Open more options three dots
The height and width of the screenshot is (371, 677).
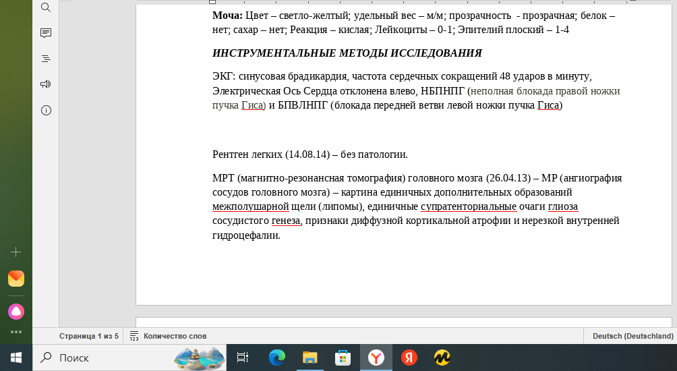[16, 332]
